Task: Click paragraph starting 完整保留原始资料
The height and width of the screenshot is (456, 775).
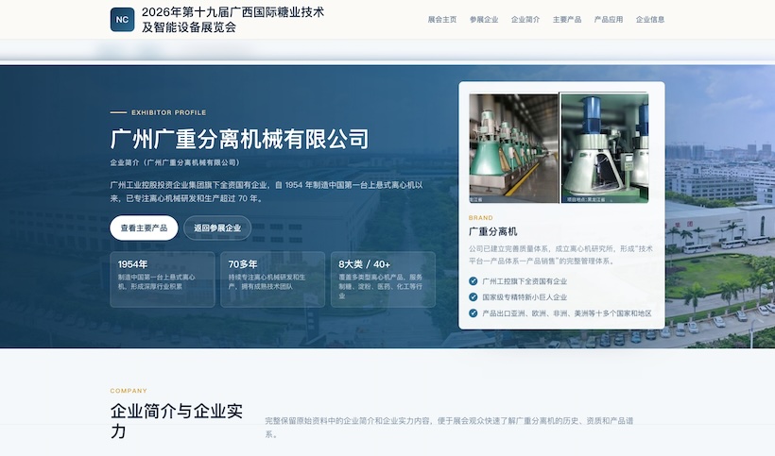Action: pos(449,428)
